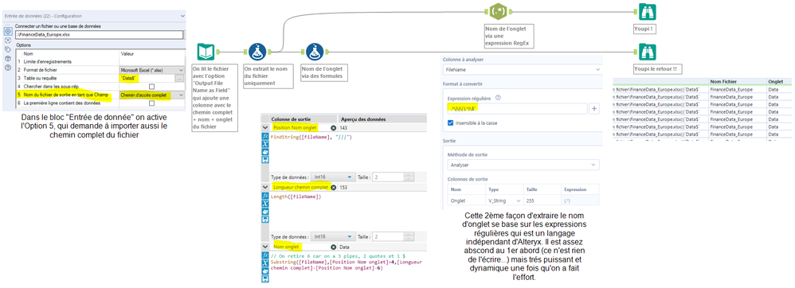Screen dimensions: 795x288
Task: Click the plus button beside the regular expression
Action: [x=595, y=108]
